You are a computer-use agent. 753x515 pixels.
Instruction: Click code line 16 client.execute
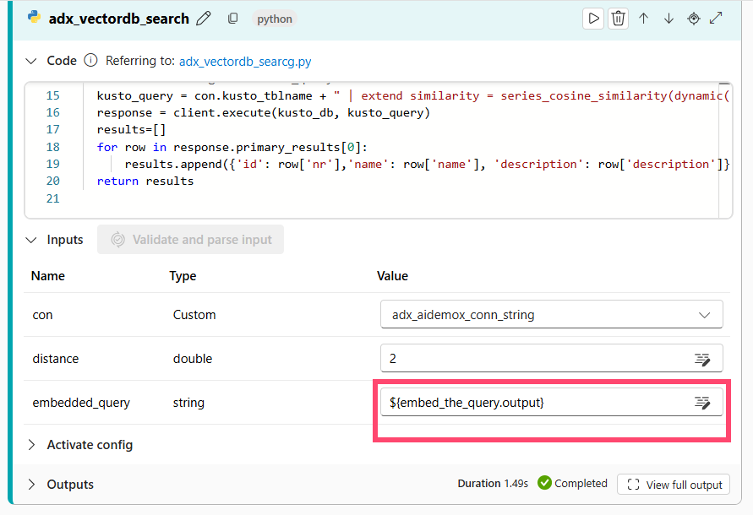263,113
